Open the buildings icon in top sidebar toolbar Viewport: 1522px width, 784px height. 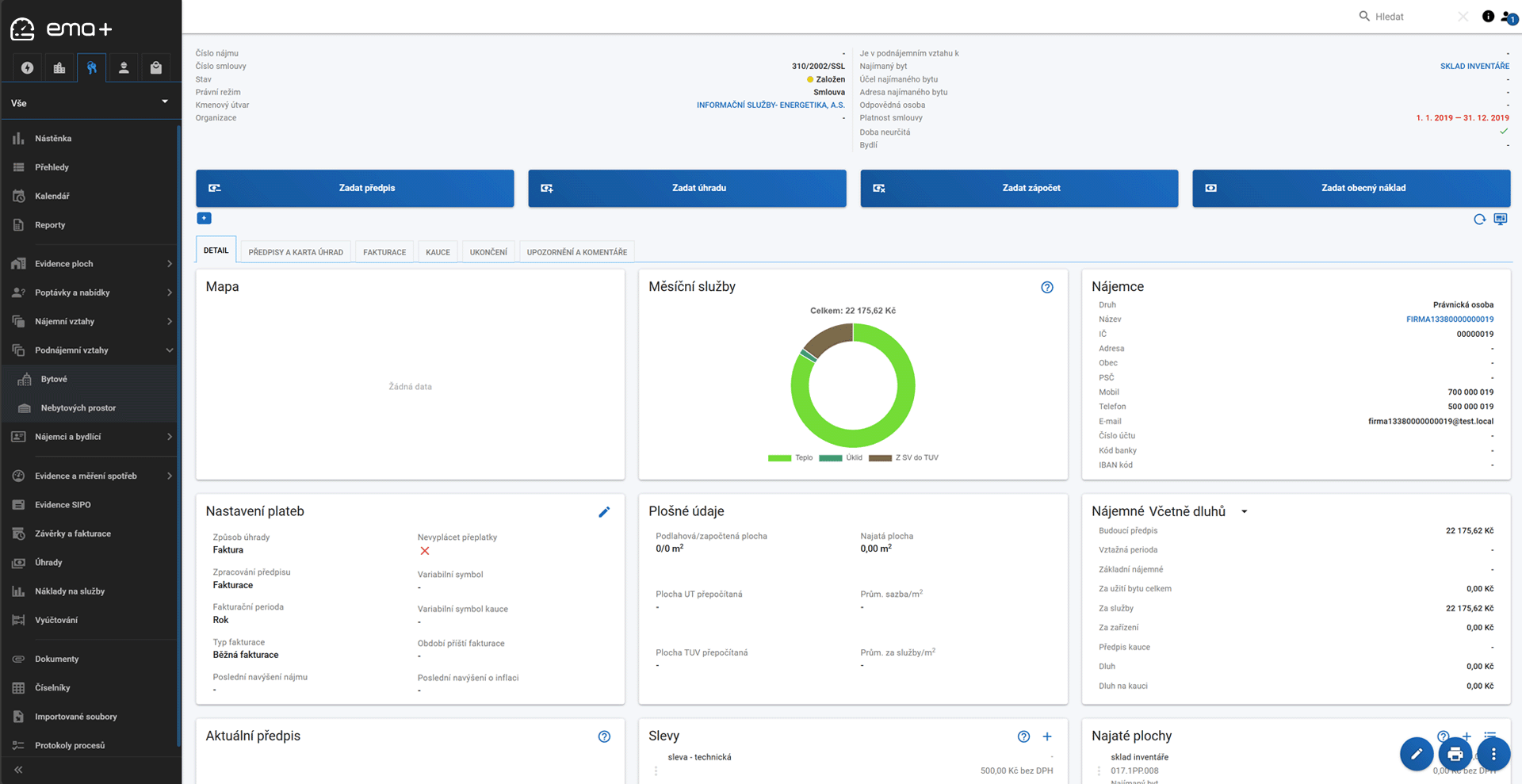tap(59, 68)
